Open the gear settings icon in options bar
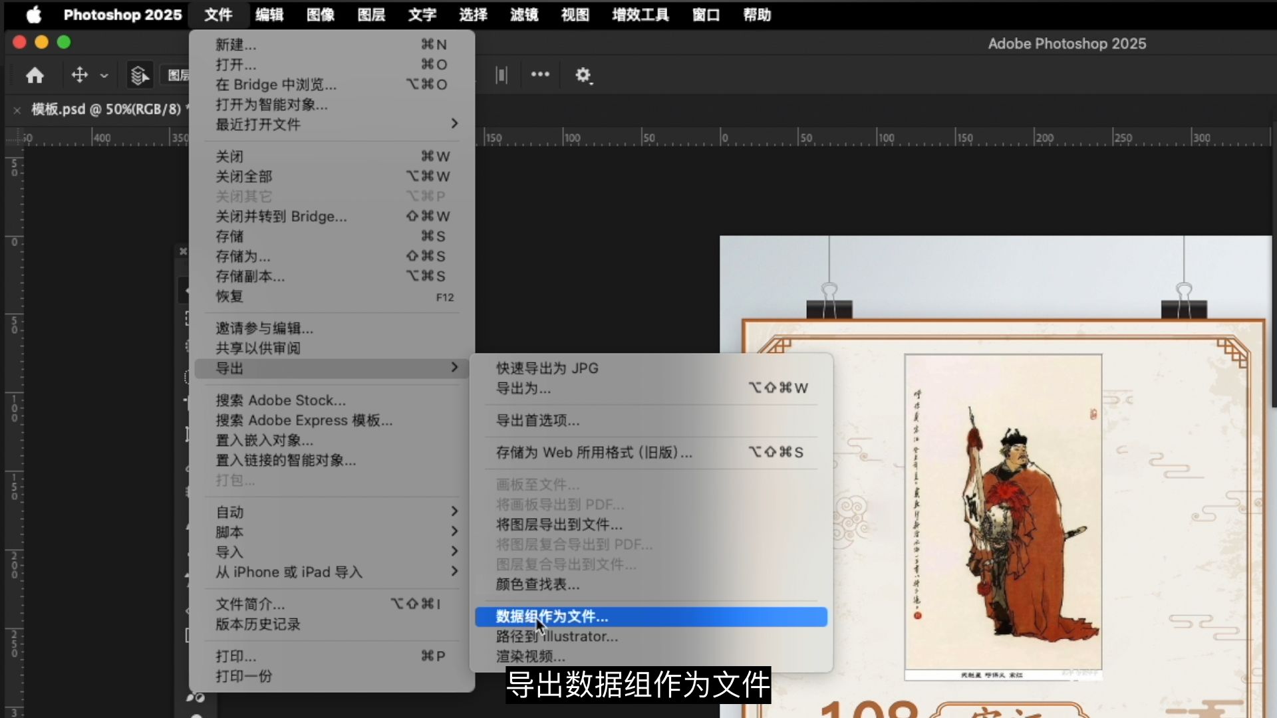 [x=583, y=75]
